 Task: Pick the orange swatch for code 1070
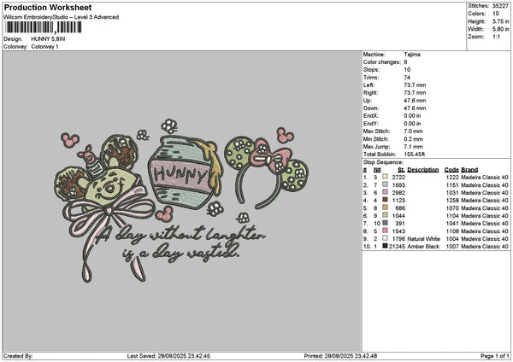coord(385,207)
